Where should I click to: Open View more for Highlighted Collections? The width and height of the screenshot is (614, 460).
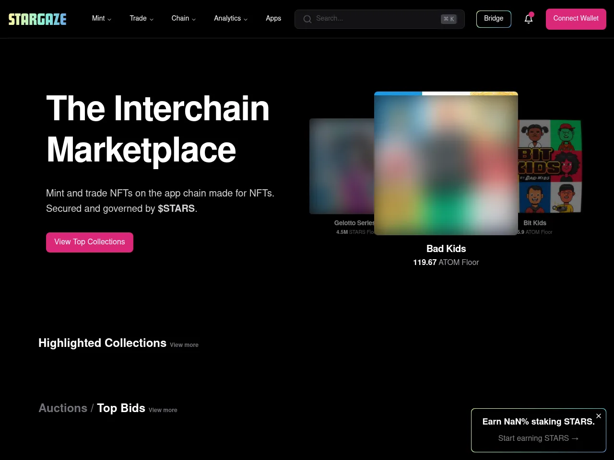pos(184,345)
